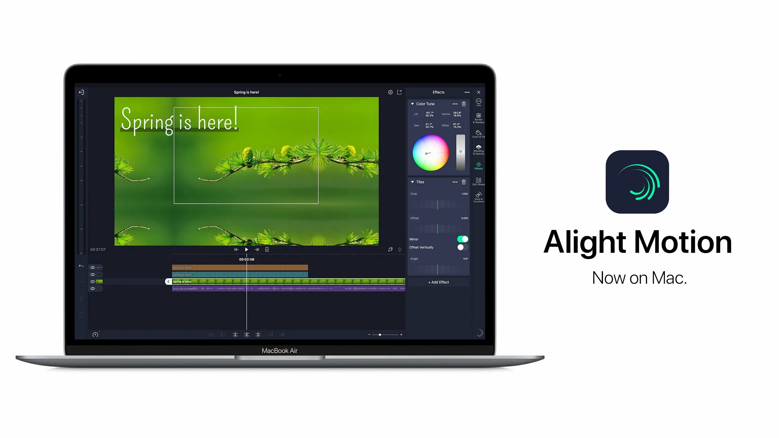Click the export/share icon
The image size is (779, 438).
pyautogui.click(x=400, y=92)
